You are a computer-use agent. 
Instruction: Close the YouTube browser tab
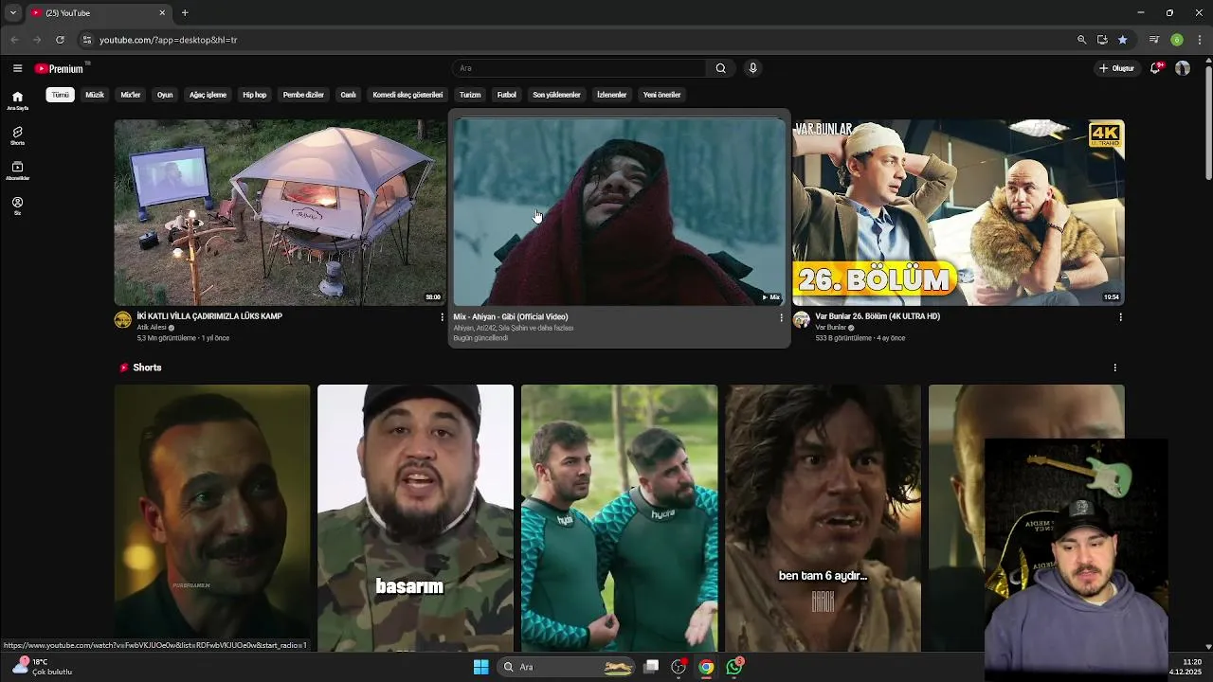162,13
